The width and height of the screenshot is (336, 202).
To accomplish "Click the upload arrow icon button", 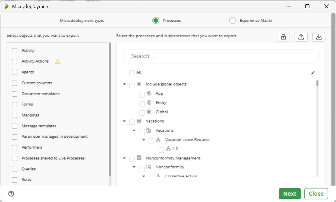I will pos(301,37).
